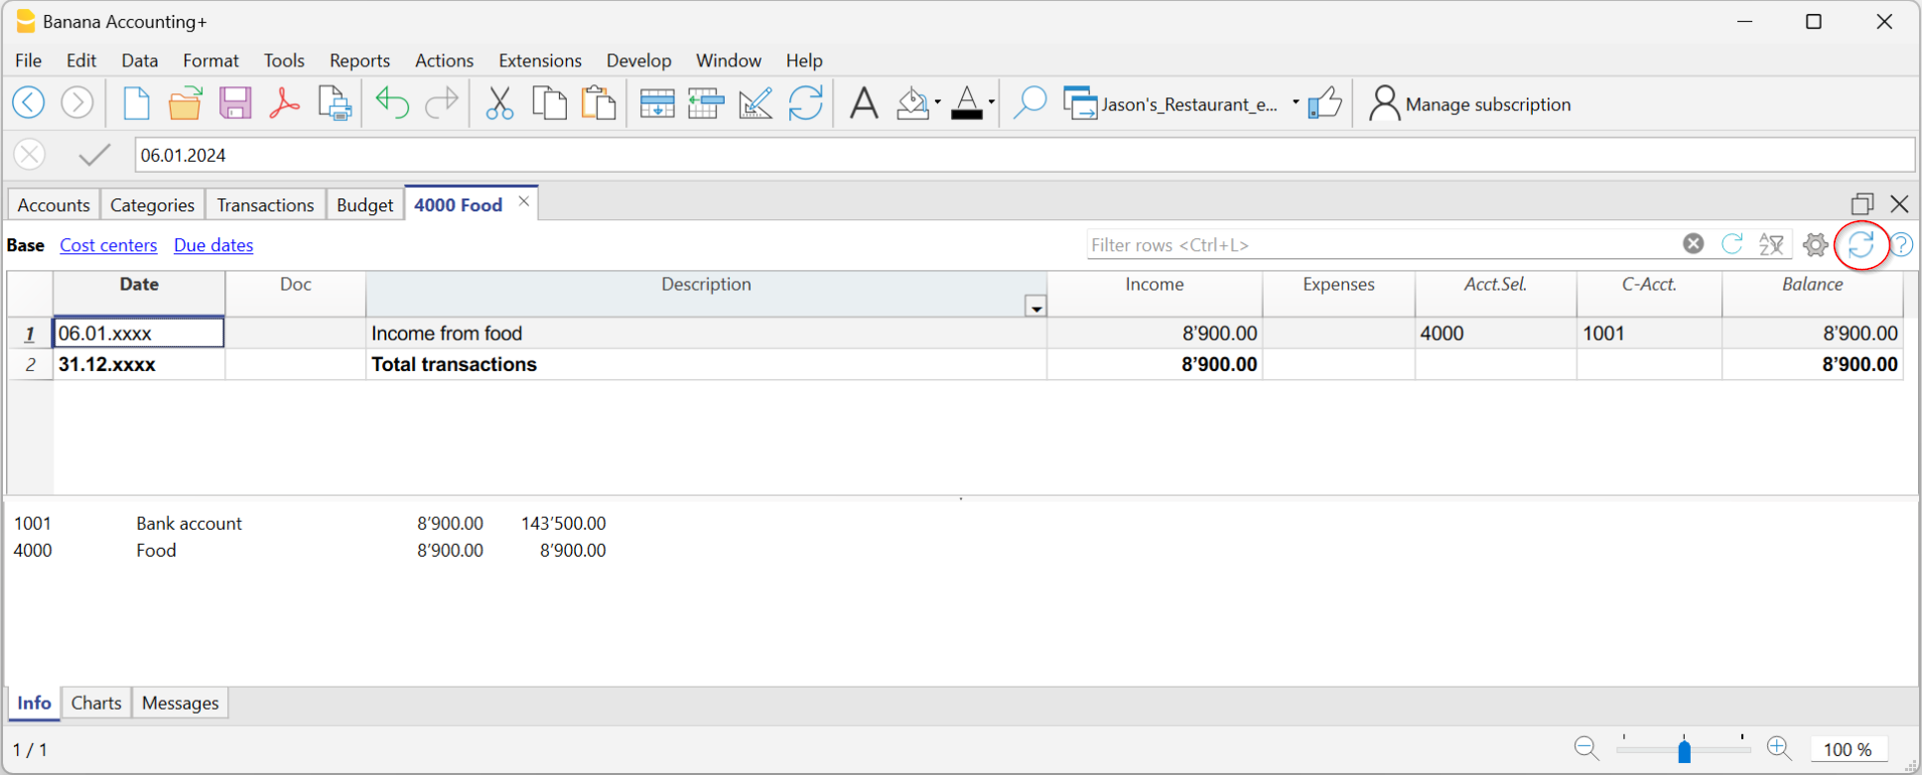Screen dimensions: 1922x775
Task: Click the Cost centers link
Action: pyautogui.click(x=108, y=245)
